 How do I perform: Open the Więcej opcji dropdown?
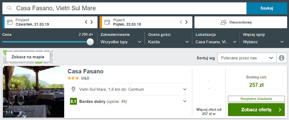(x=263, y=42)
